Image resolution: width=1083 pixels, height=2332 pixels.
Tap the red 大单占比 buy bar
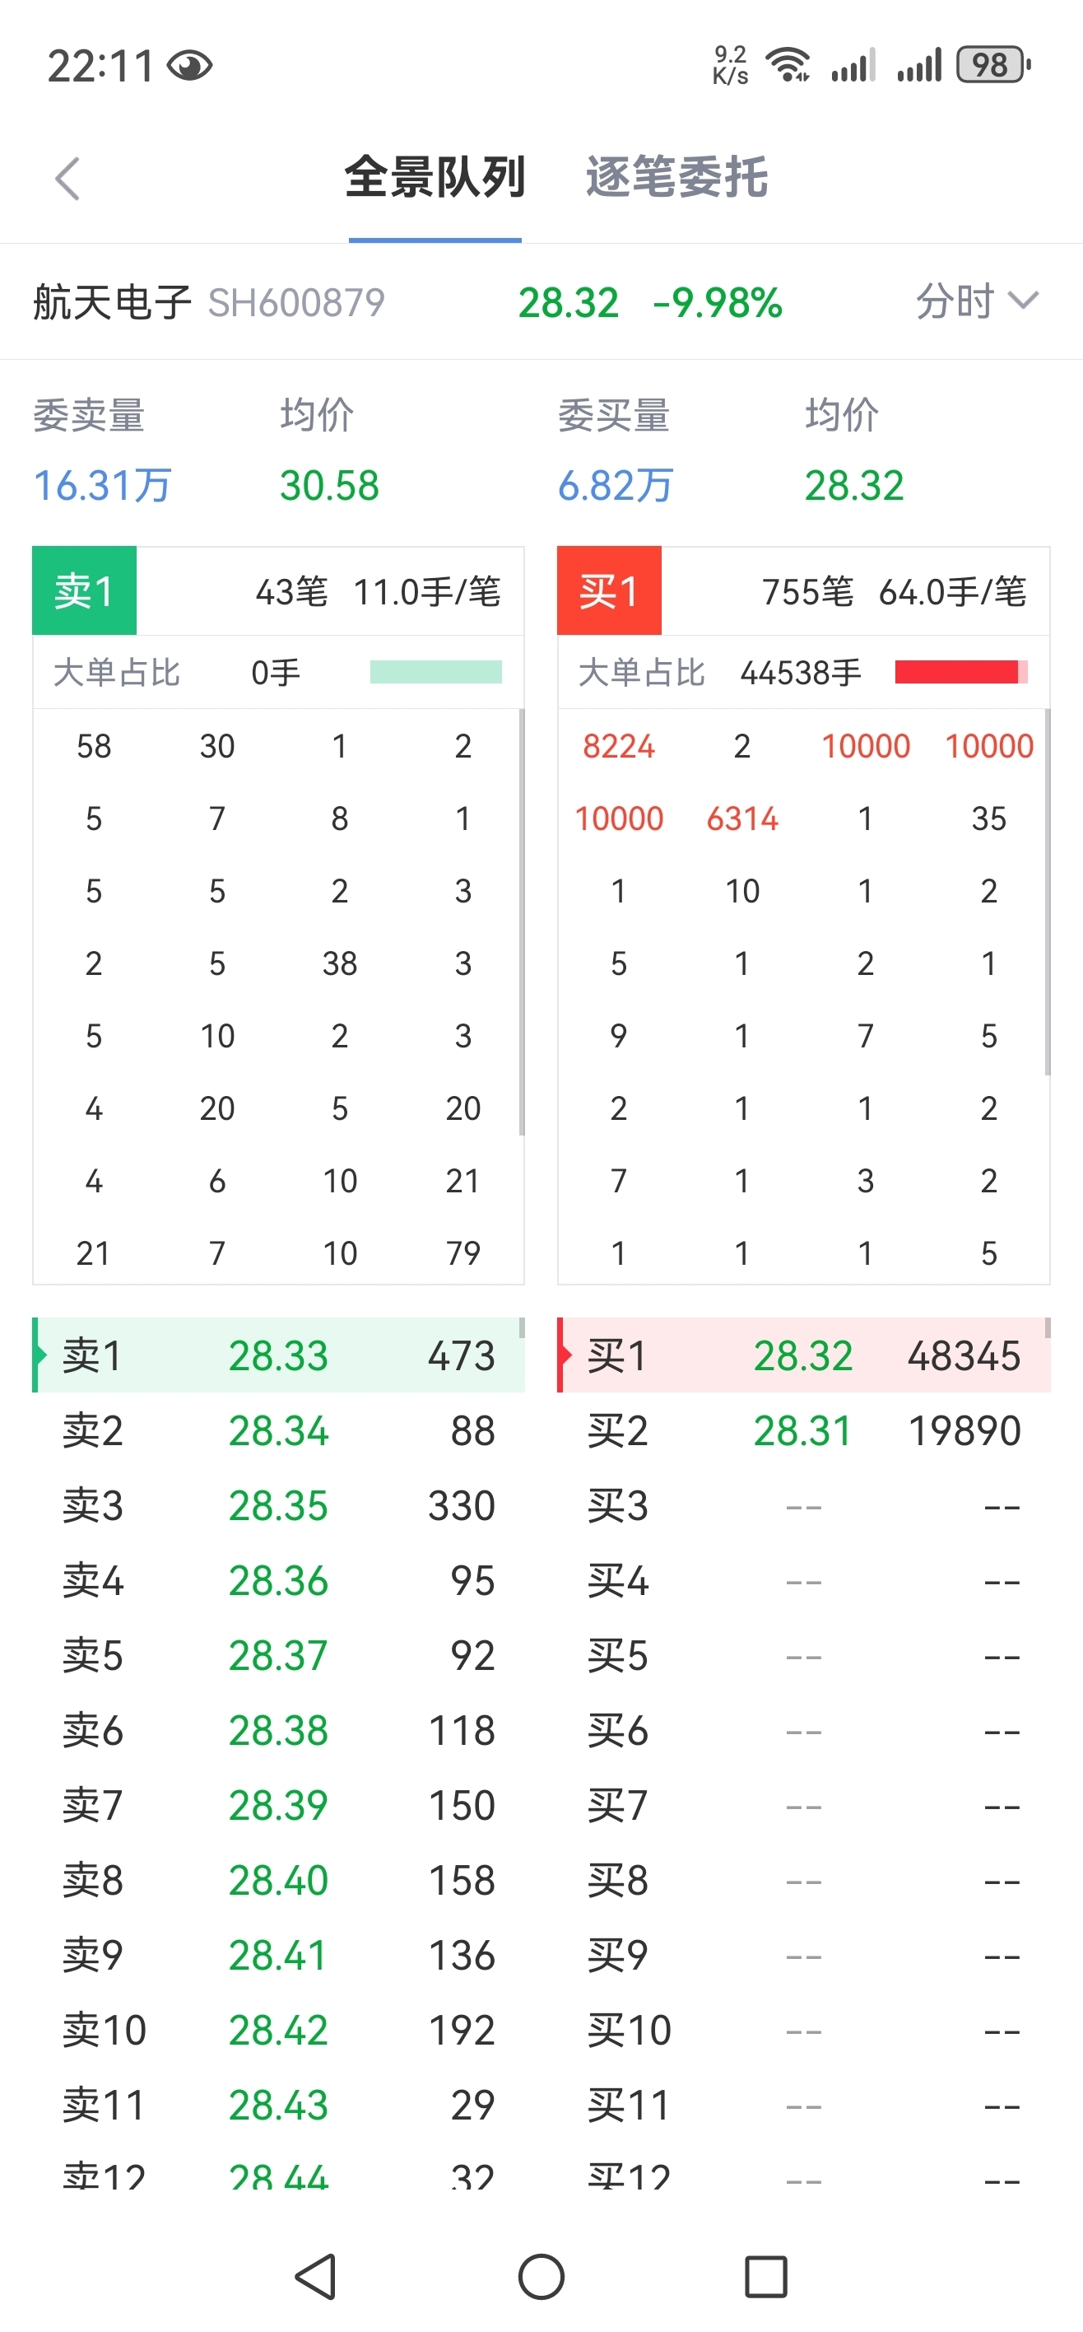point(960,672)
